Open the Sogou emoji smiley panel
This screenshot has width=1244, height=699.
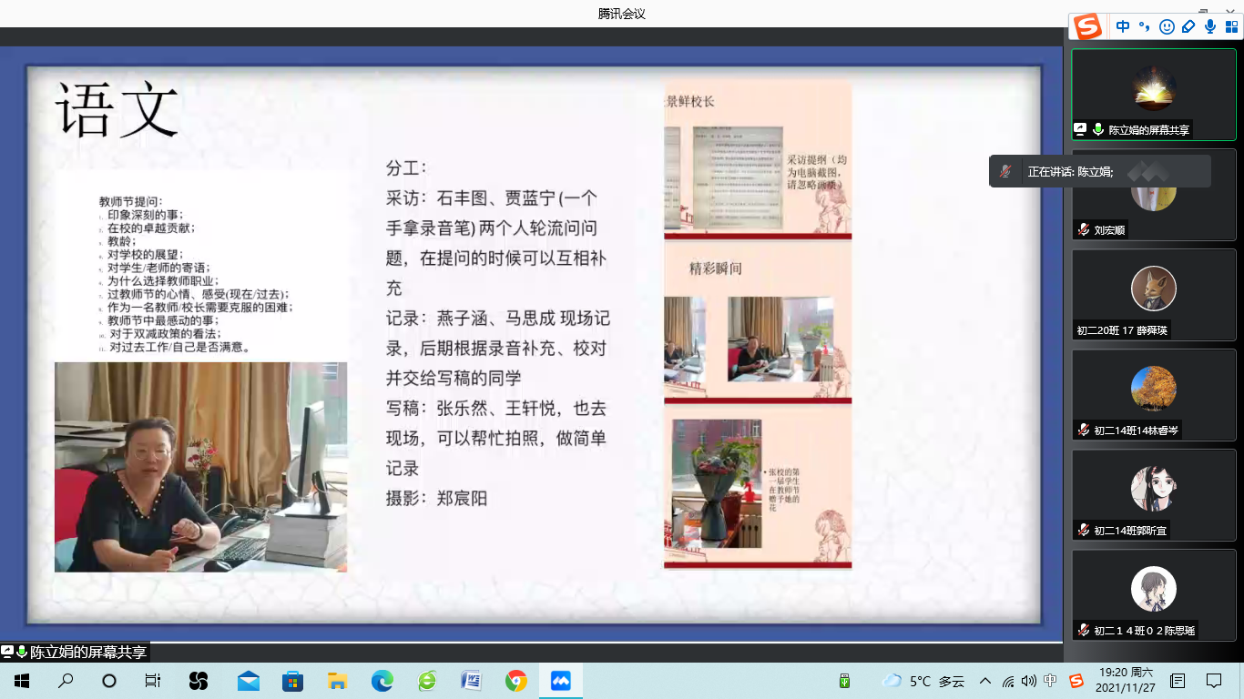tap(1167, 27)
